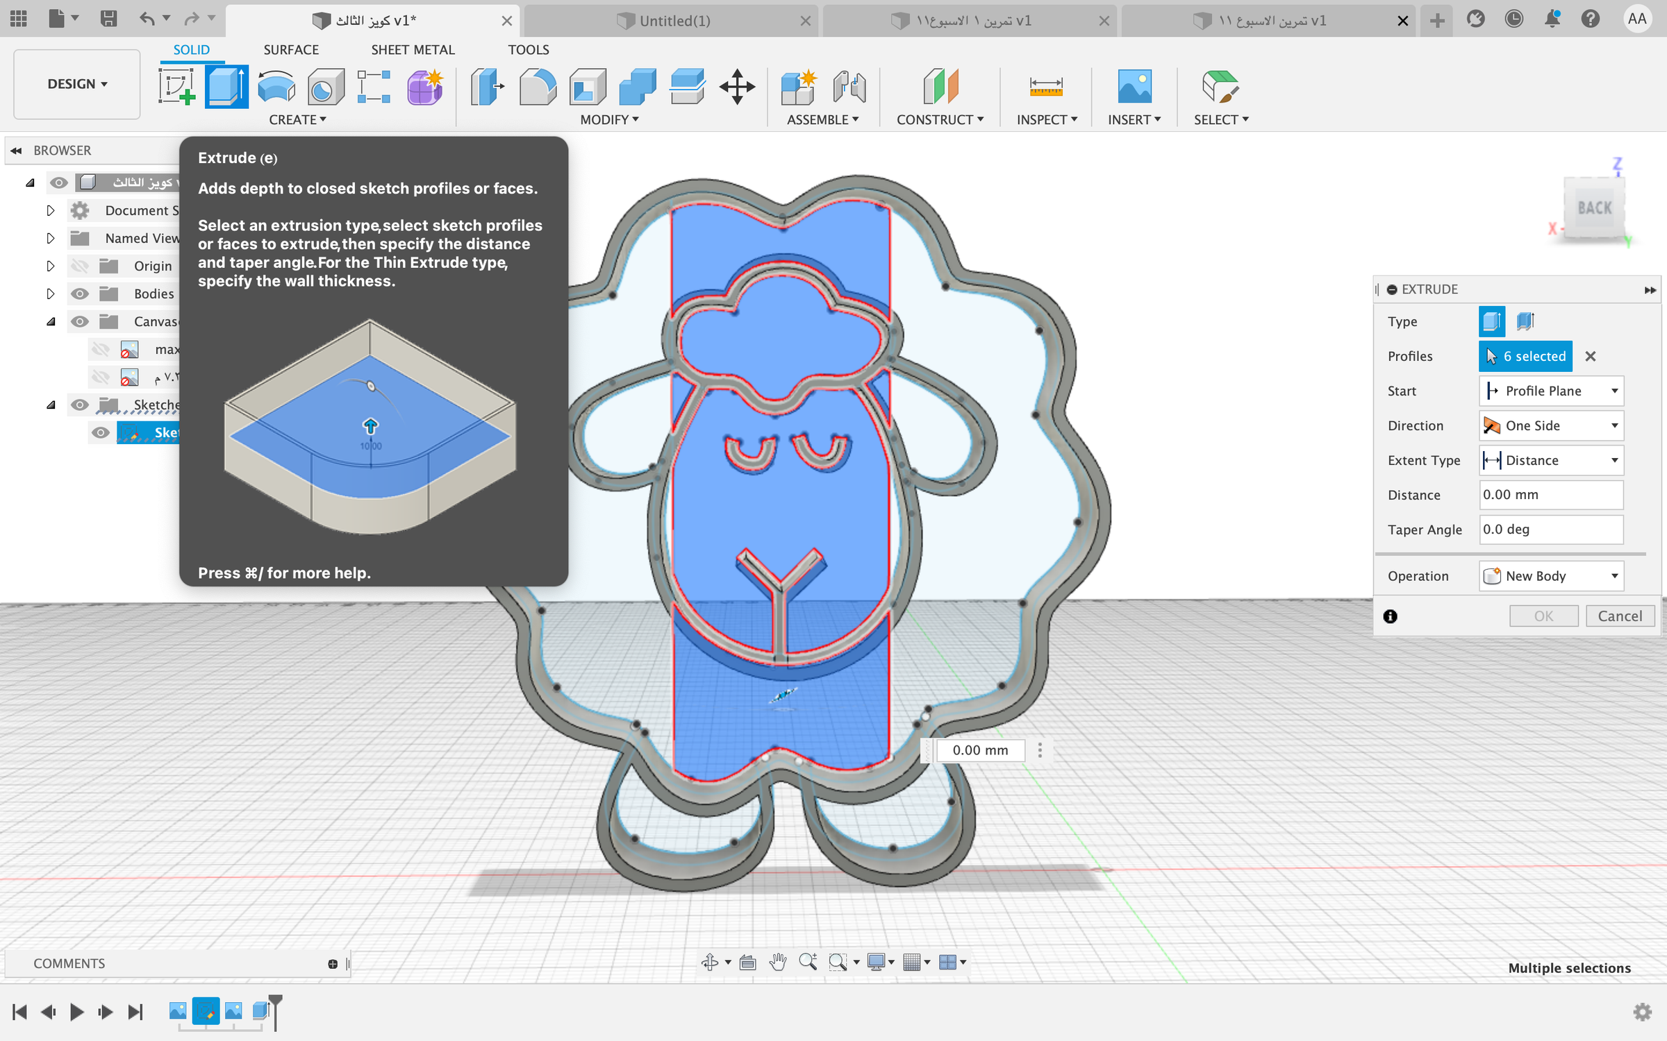Image resolution: width=1667 pixels, height=1041 pixels.
Task: Click the Insert image icon
Action: [1134, 87]
